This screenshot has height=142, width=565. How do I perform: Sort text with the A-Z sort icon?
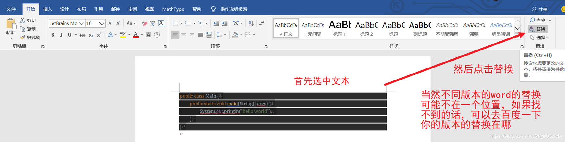click(251, 23)
